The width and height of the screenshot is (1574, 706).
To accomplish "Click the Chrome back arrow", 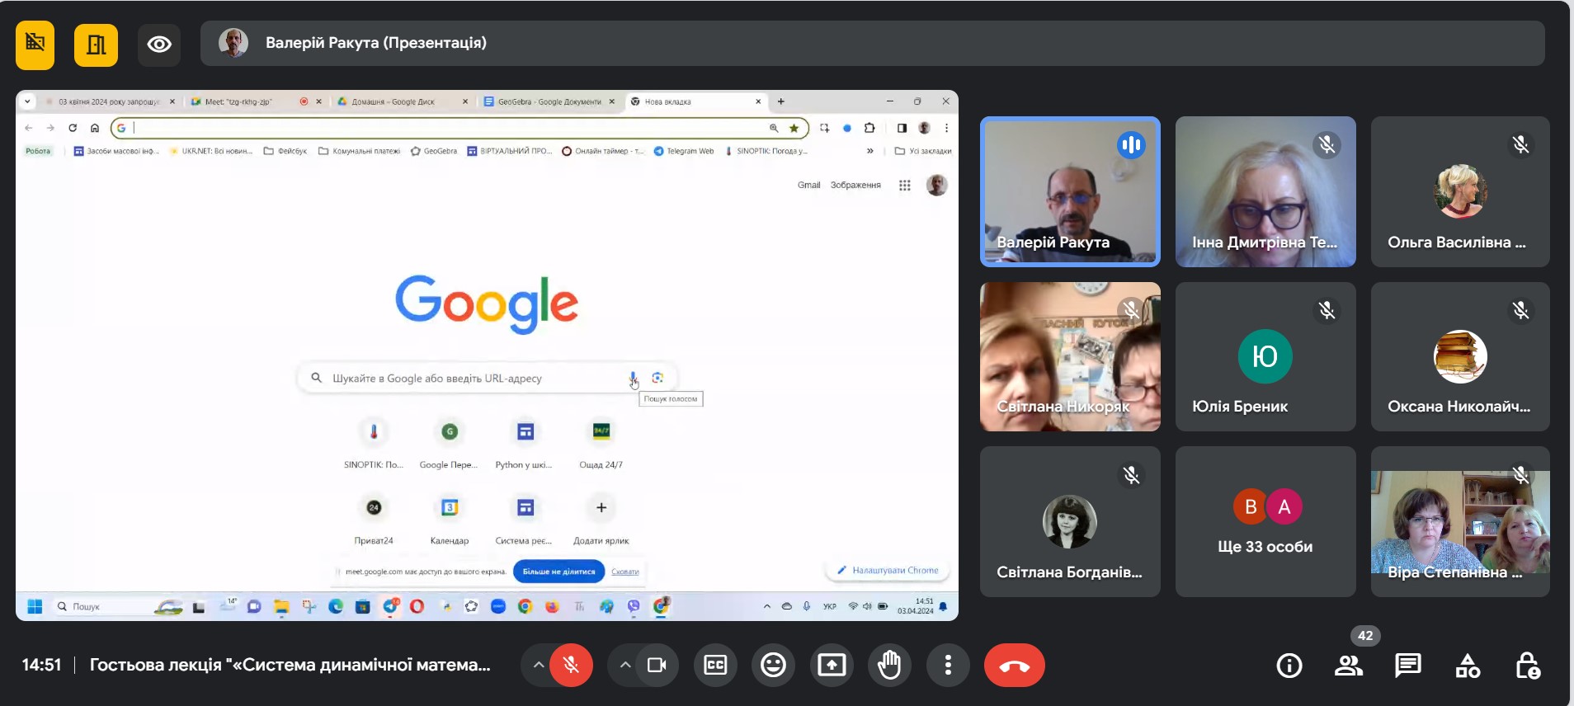I will tap(29, 128).
